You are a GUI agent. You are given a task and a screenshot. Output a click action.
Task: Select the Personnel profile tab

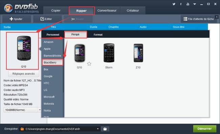point(53,35)
